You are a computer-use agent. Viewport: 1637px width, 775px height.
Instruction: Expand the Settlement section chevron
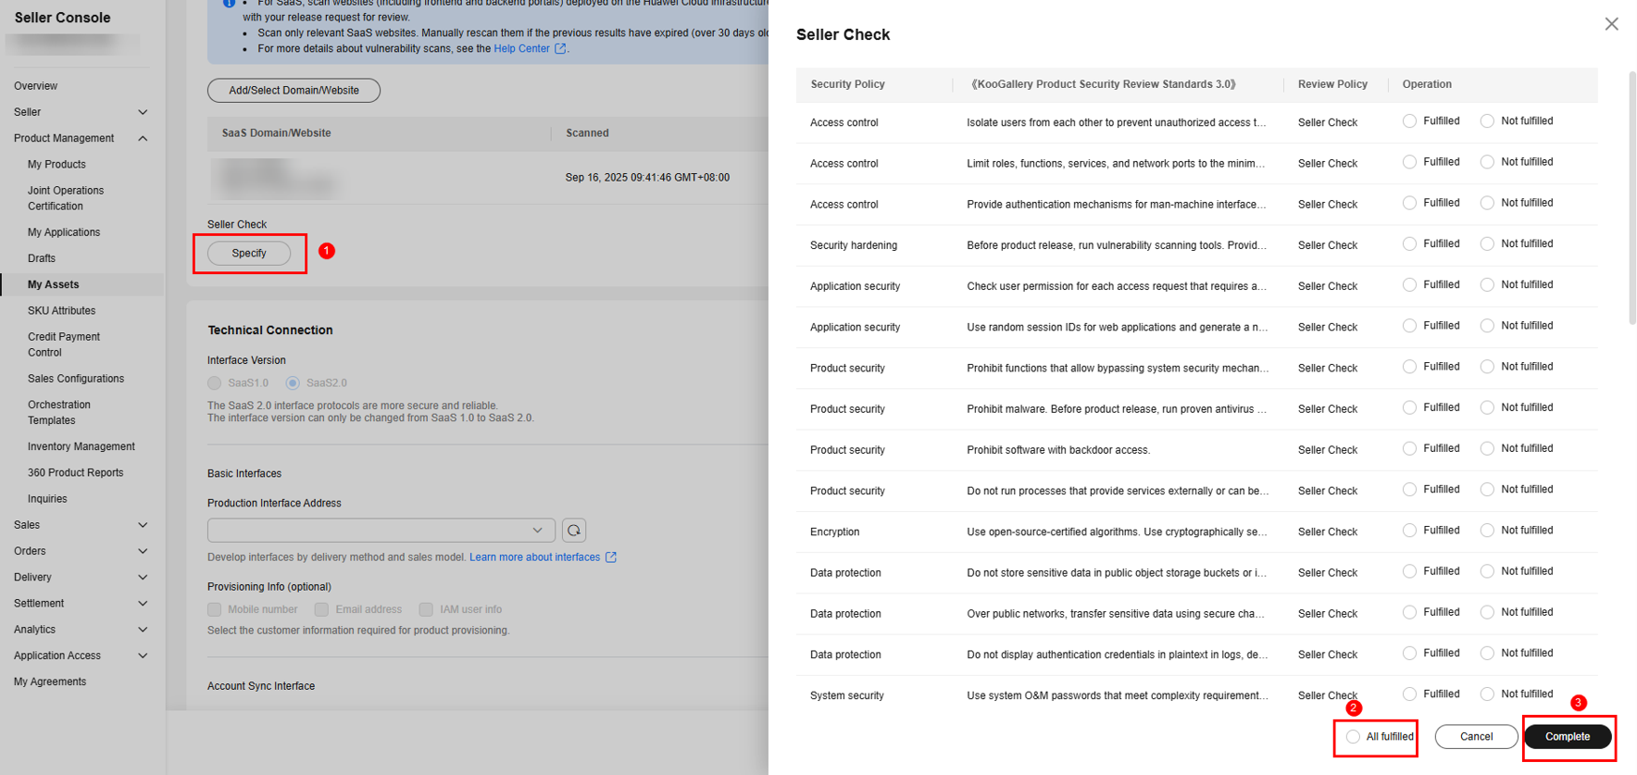(143, 603)
